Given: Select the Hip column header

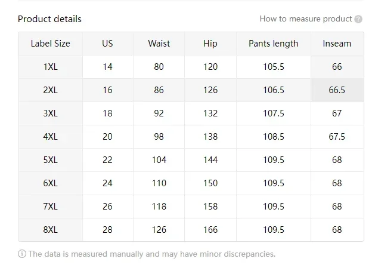Looking at the screenshot, I should 210,44.
